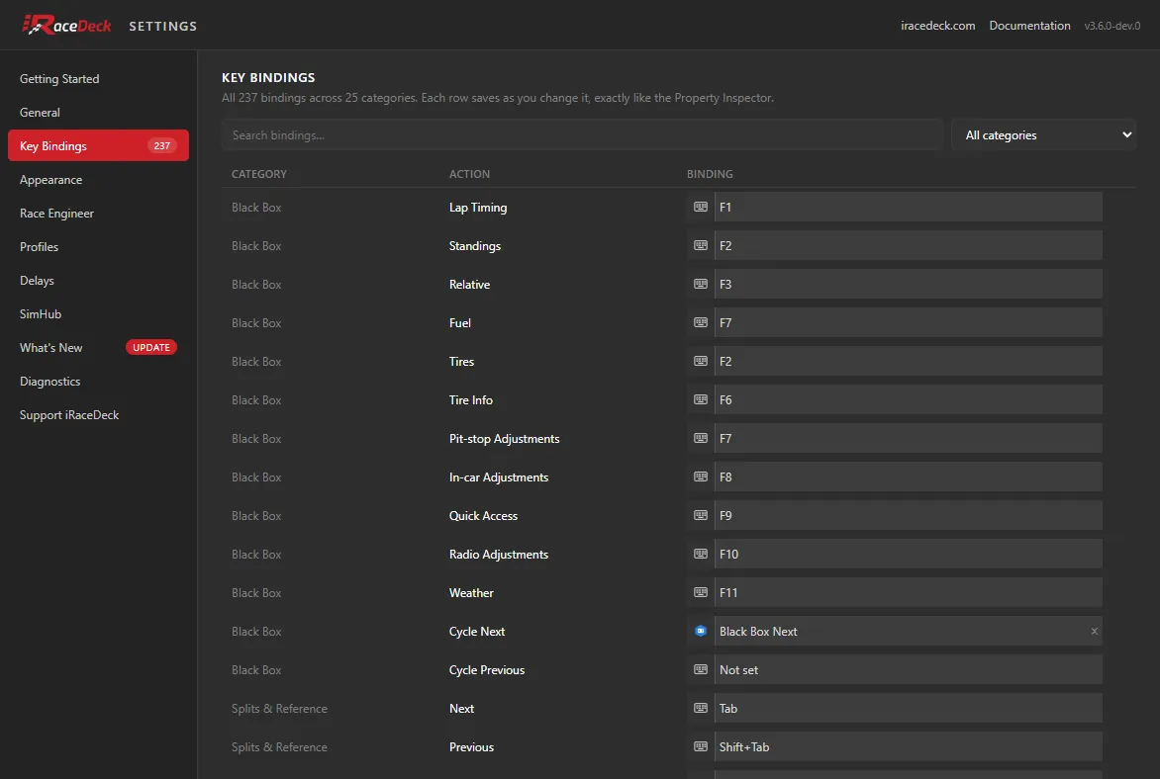Click keyboard icon in Weather row
This screenshot has height=779, width=1160.
click(700, 592)
